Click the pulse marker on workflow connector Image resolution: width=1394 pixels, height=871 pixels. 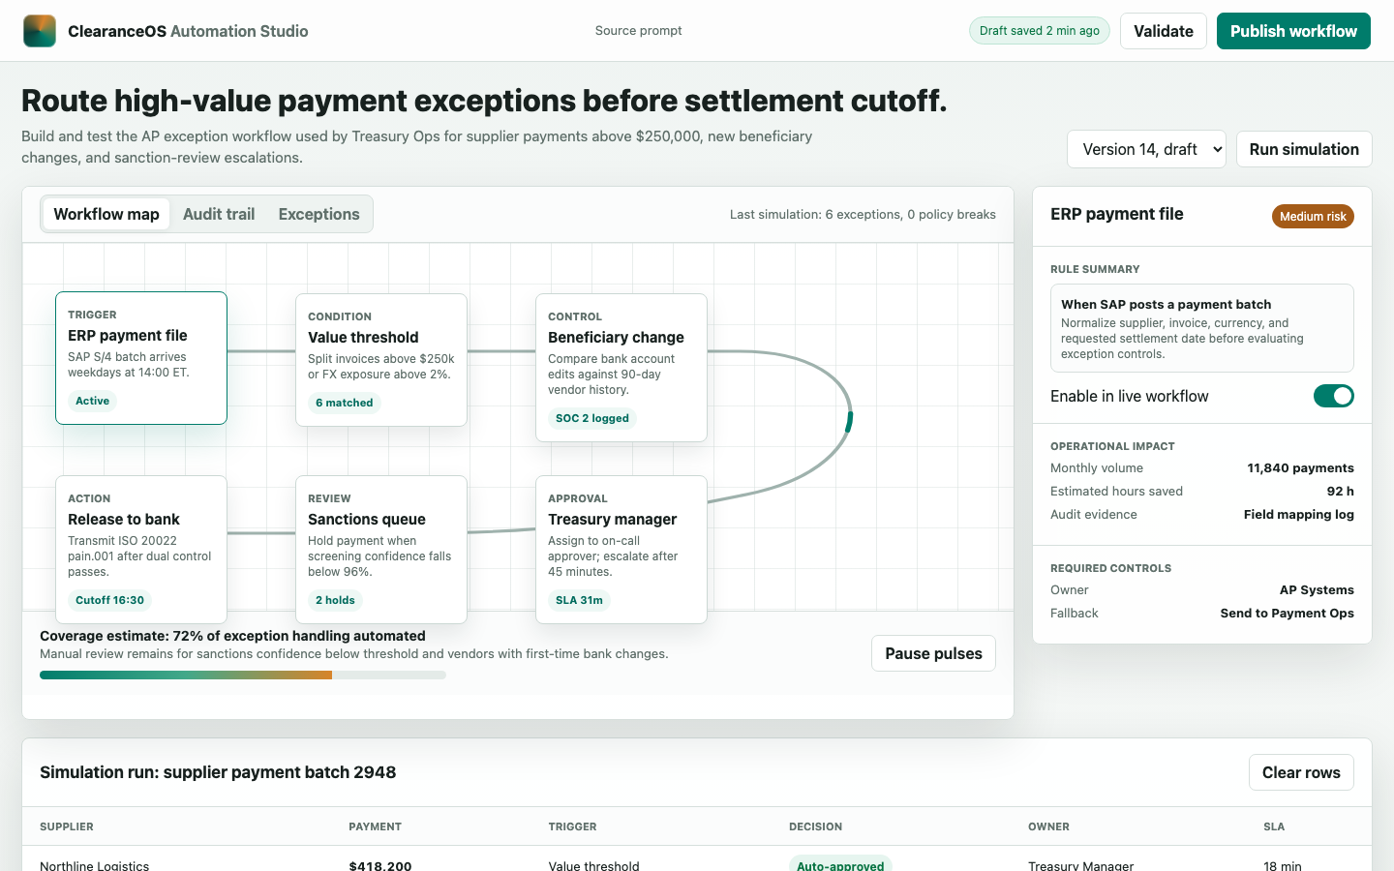[849, 421]
